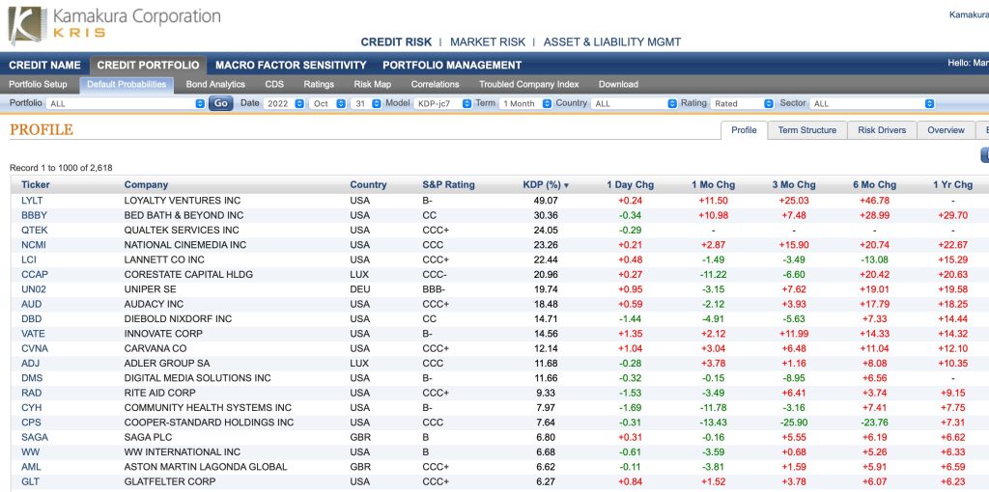Open the RAD ticker link

click(32, 393)
